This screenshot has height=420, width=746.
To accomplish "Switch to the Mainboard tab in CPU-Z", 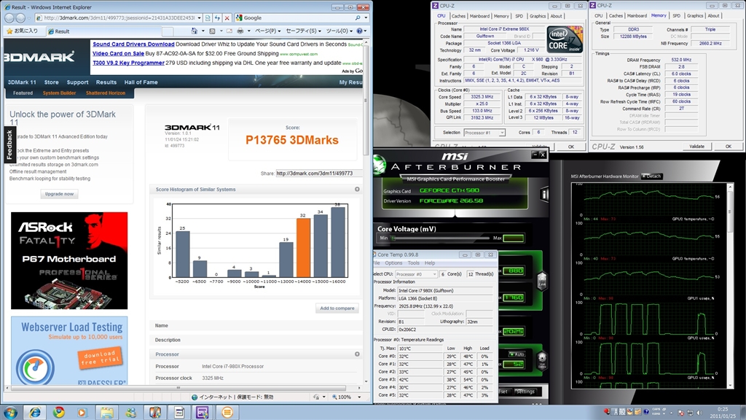I will (x=479, y=15).
